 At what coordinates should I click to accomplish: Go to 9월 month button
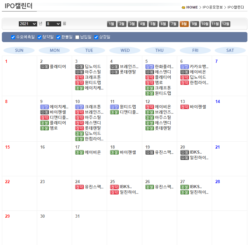(x=194, y=24)
